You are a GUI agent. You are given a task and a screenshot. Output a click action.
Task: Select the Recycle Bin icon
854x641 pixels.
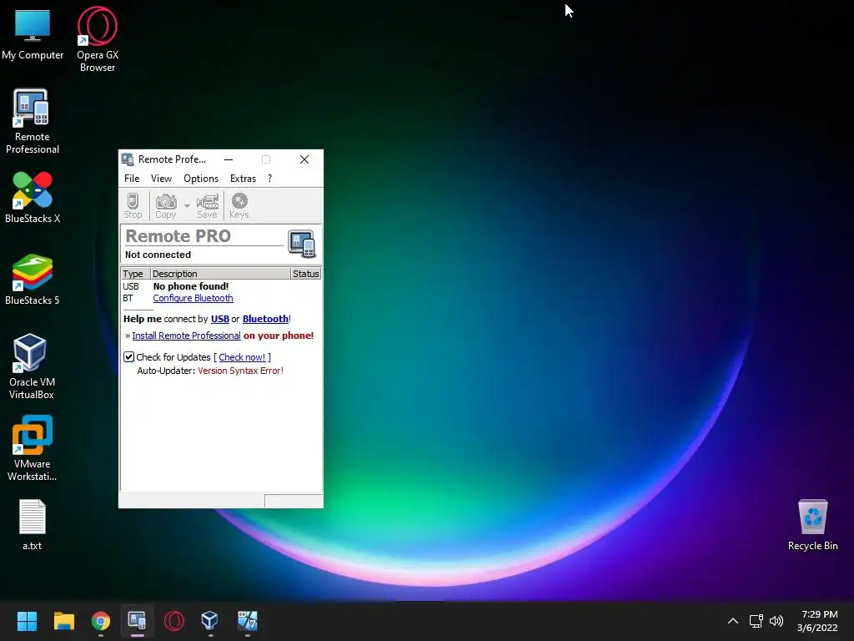pyautogui.click(x=812, y=524)
